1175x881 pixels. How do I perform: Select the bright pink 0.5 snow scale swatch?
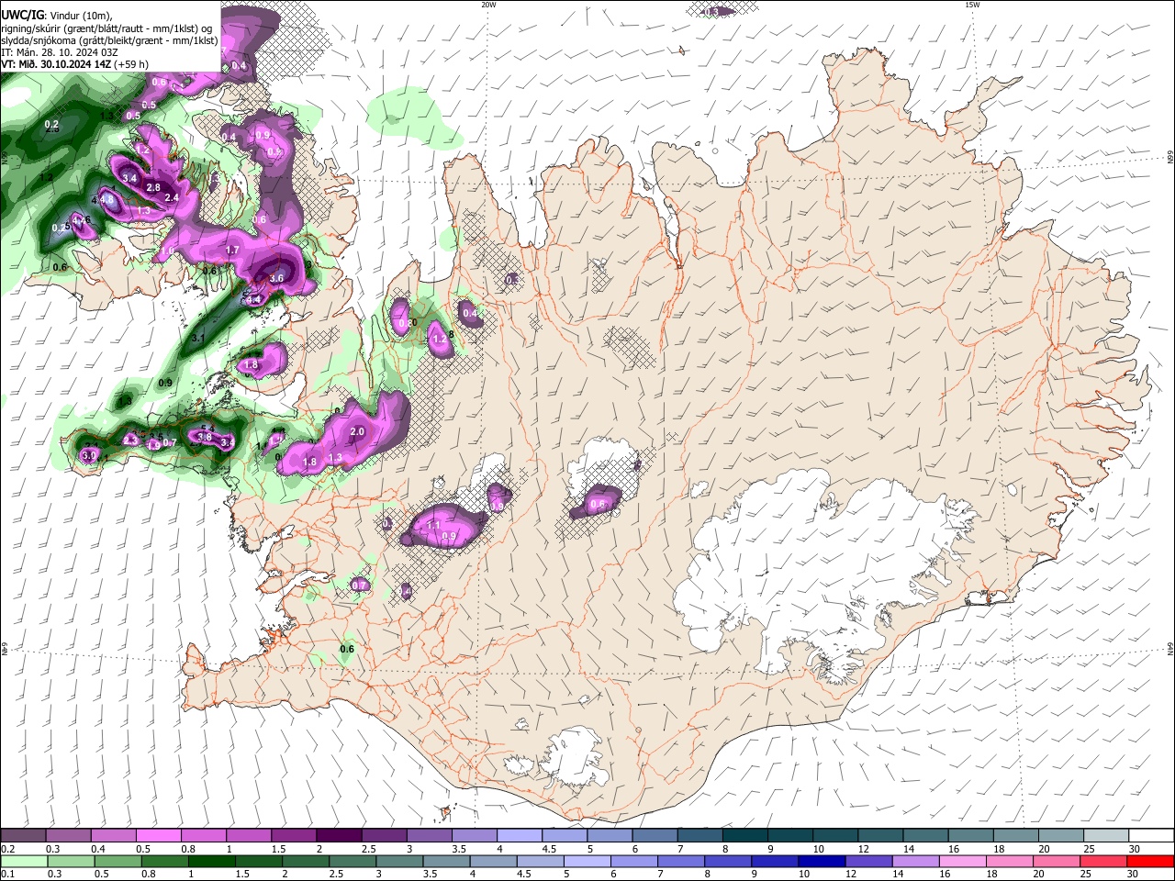(x=159, y=836)
